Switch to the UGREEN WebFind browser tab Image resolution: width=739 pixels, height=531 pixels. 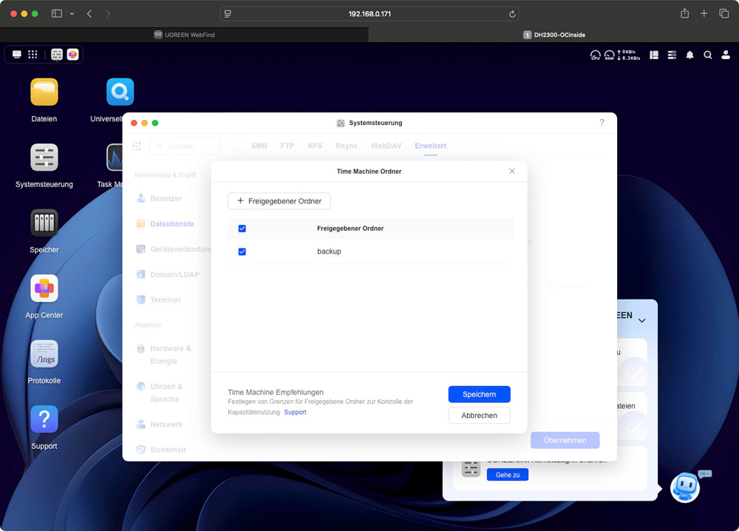pyautogui.click(x=185, y=35)
